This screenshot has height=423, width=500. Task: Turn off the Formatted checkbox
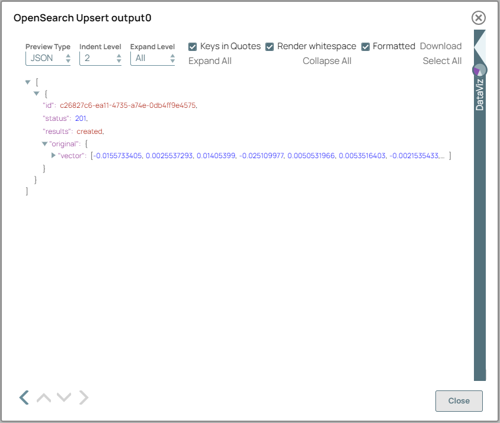pyautogui.click(x=366, y=46)
